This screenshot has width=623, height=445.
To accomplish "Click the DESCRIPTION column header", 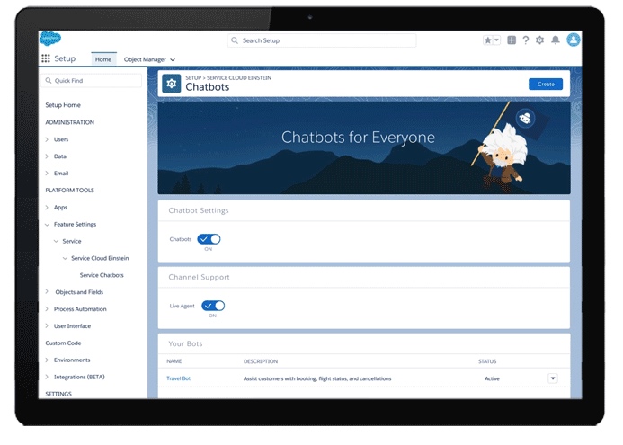I will (x=261, y=361).
